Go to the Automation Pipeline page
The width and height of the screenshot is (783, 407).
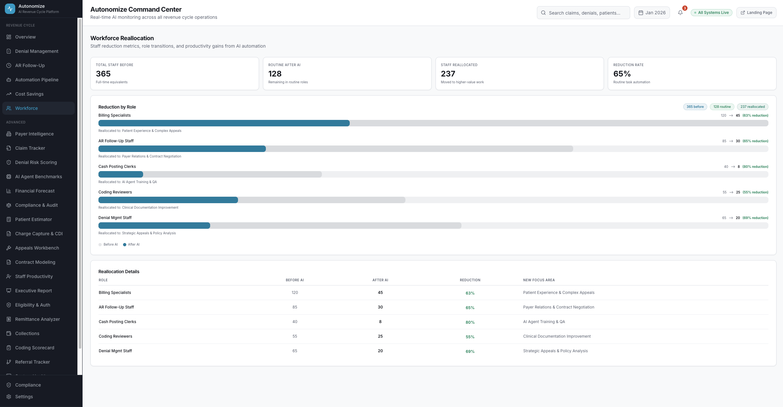[x=37, y=80]
